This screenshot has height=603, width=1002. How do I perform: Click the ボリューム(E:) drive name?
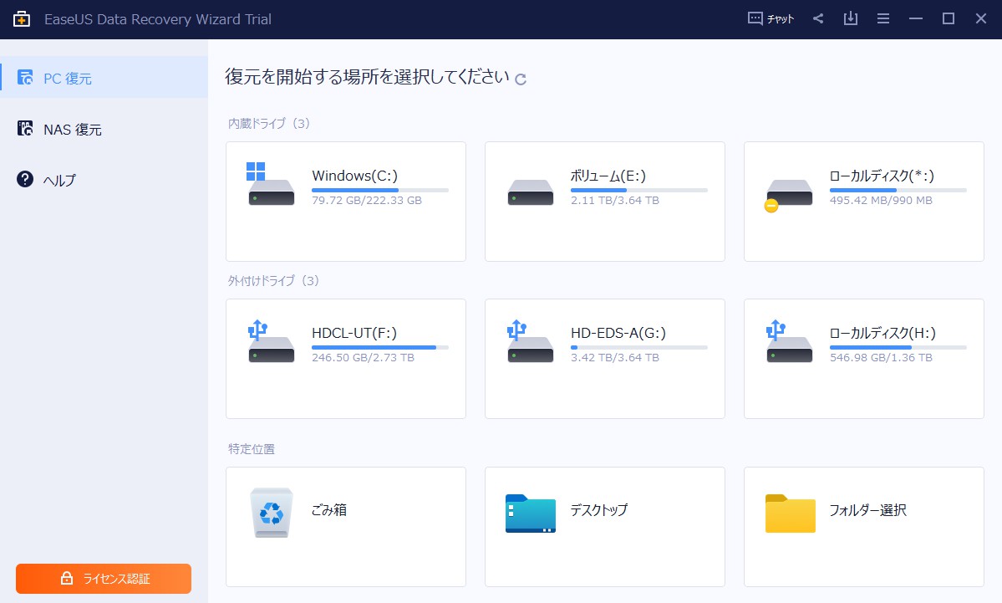(x=608, y=176)
